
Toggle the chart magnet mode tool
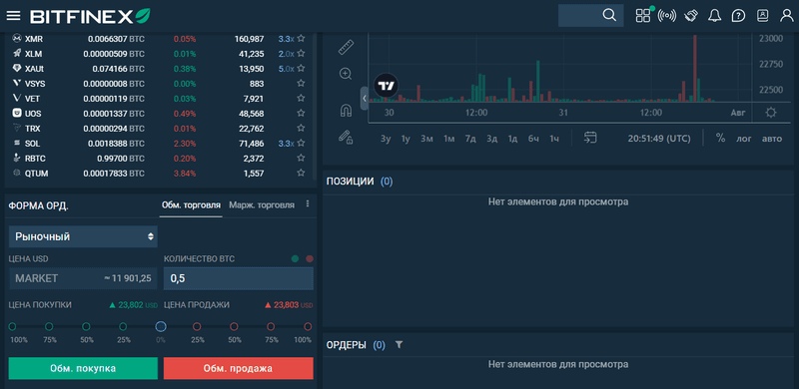pyautogui.click(x=346, y=110)
